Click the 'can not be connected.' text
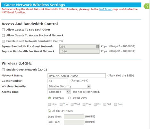The width and height of the screenshot is (150, 129). coord(86,92)
